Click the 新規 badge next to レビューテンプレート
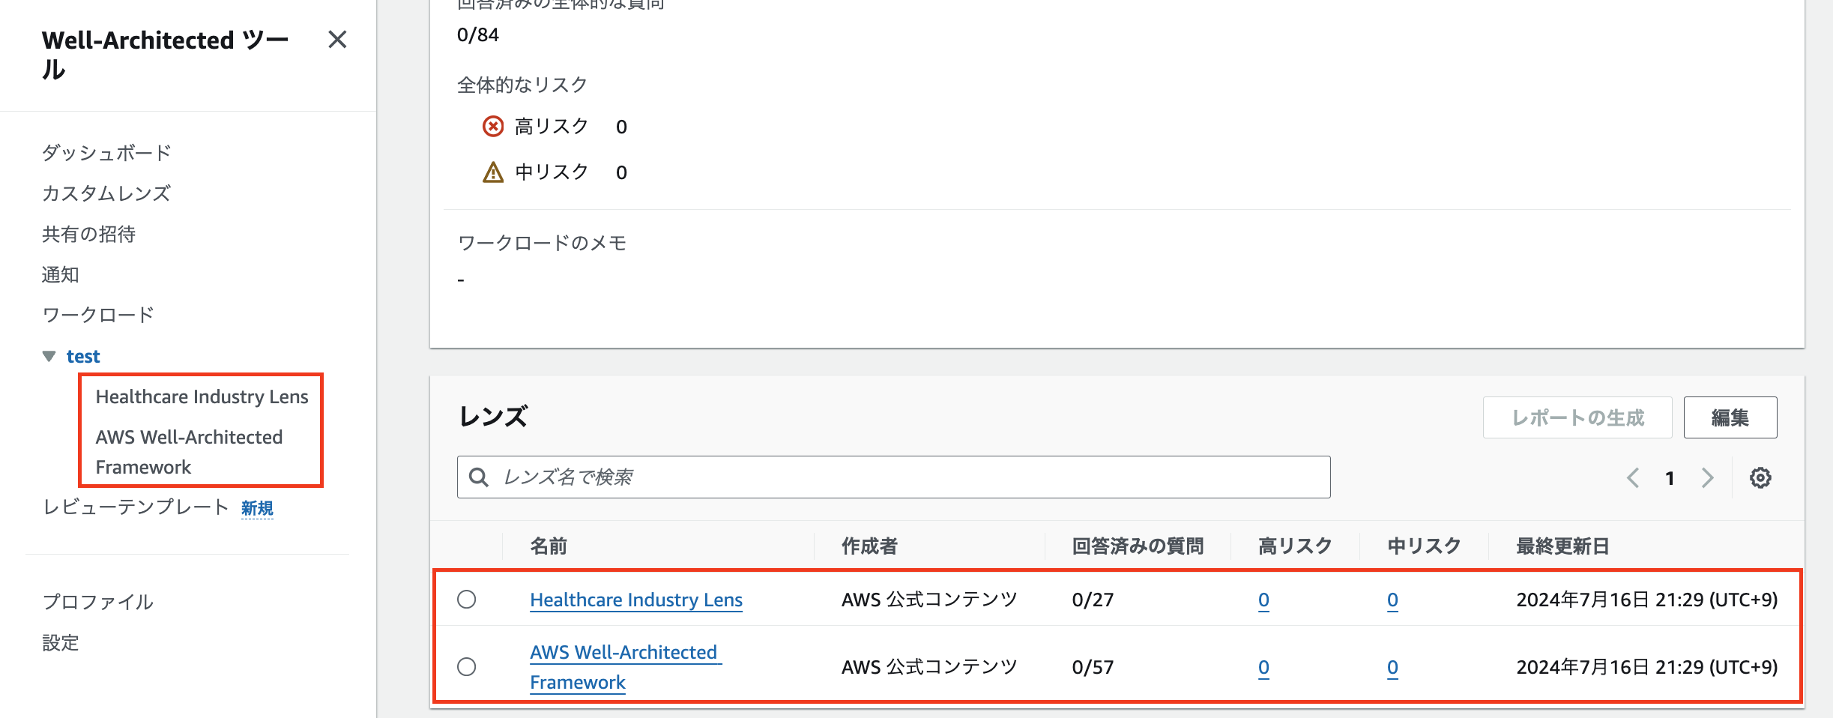Image resolution: width=1833 pixels, height=718 pixels. (x=257, y=508)
